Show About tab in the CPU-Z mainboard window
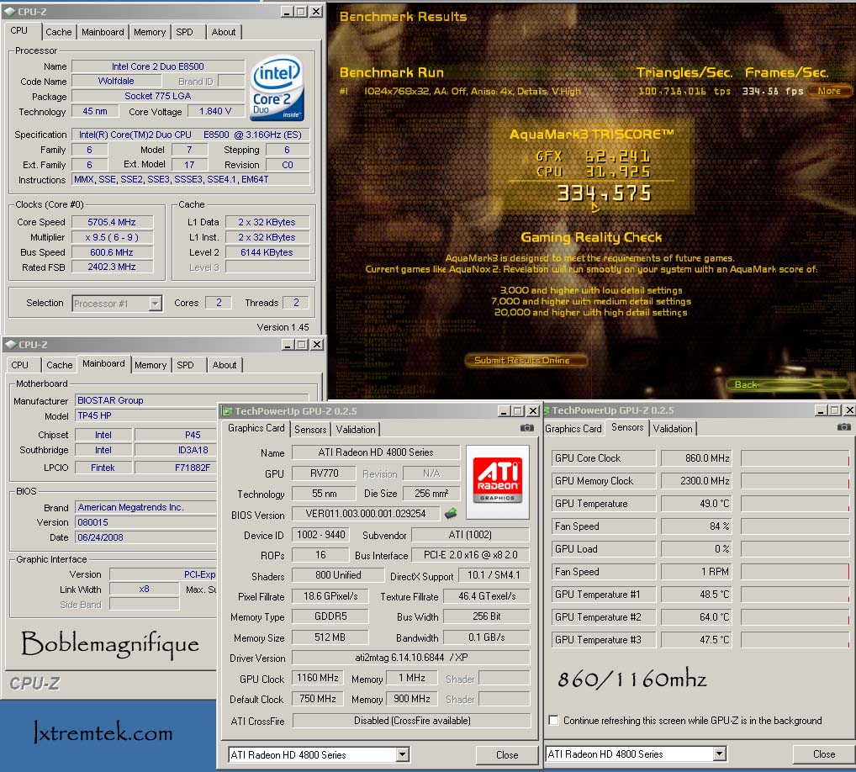 225,365
